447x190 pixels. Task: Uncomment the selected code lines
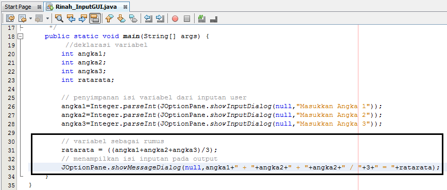(214, 19)
